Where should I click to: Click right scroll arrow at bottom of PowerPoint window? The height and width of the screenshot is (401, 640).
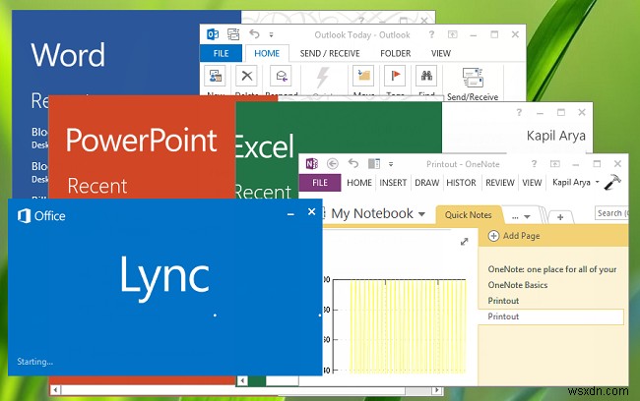(437, 390)
